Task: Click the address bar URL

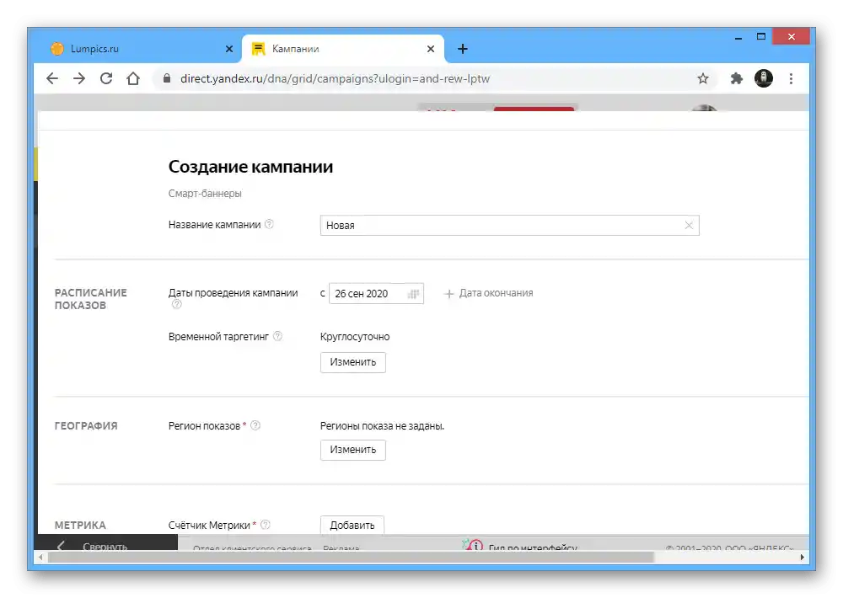Action: 335,78
